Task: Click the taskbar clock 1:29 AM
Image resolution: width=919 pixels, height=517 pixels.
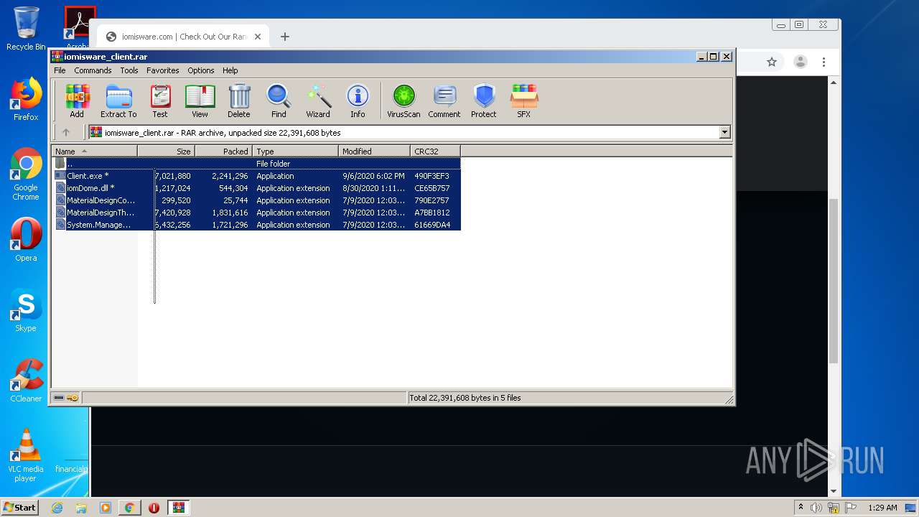Action: 882,508
